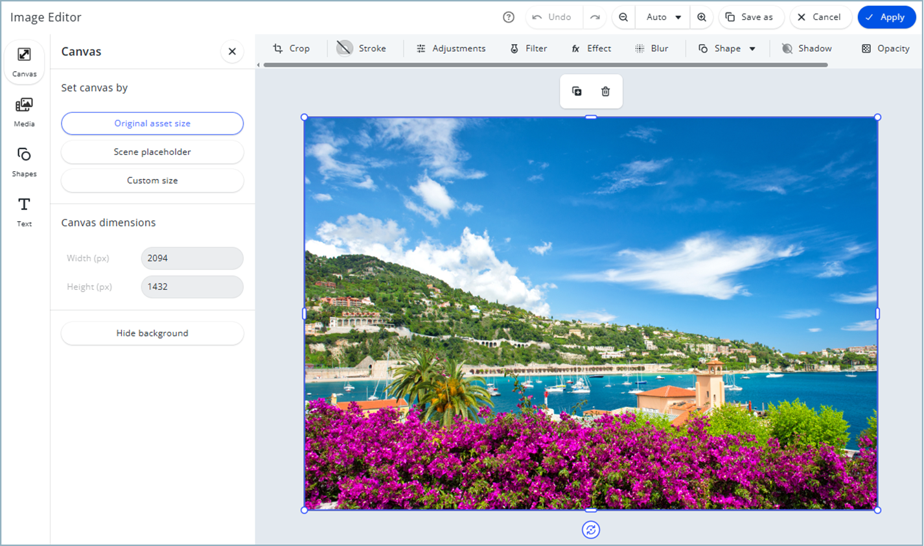Open the Crop tool in toolbar
This screenshot has width=924, height=546.
(x=291, y=49)
